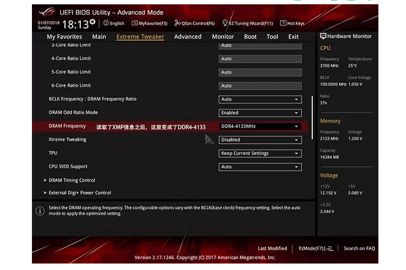Viewport: 406px width, 270px height.
Task: Click the Voltage section heading
Action: [329, 175]
